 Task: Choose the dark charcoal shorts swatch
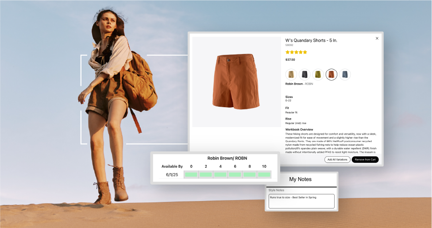304,74
